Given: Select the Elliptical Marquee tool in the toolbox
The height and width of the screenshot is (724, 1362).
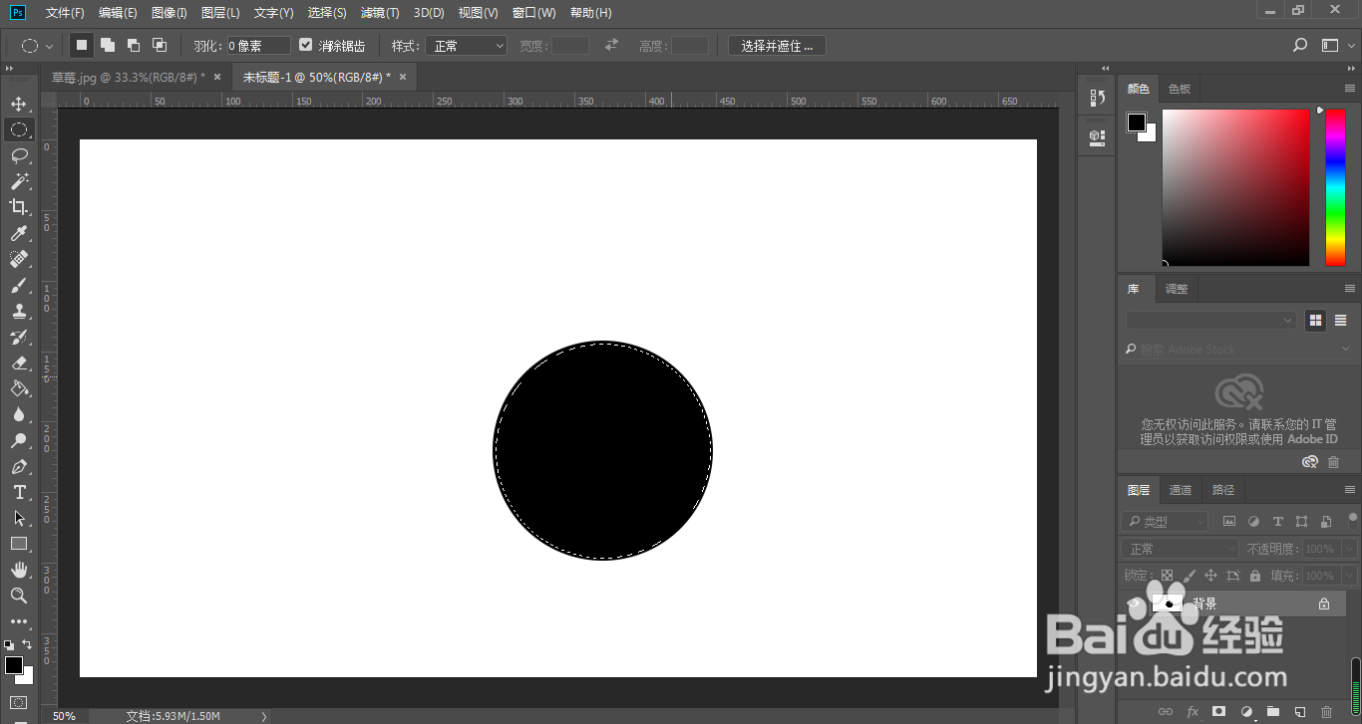Looking at the screenshot, I should 18,129.
